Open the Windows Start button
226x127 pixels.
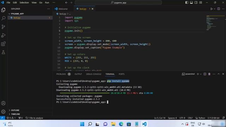pyautogui.click(x=82, y=124)
